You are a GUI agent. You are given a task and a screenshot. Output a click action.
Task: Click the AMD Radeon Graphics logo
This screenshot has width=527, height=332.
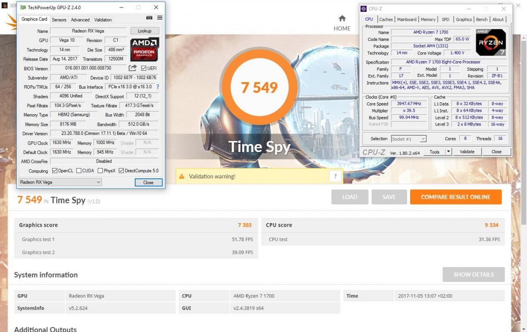[x=144, y=50]
